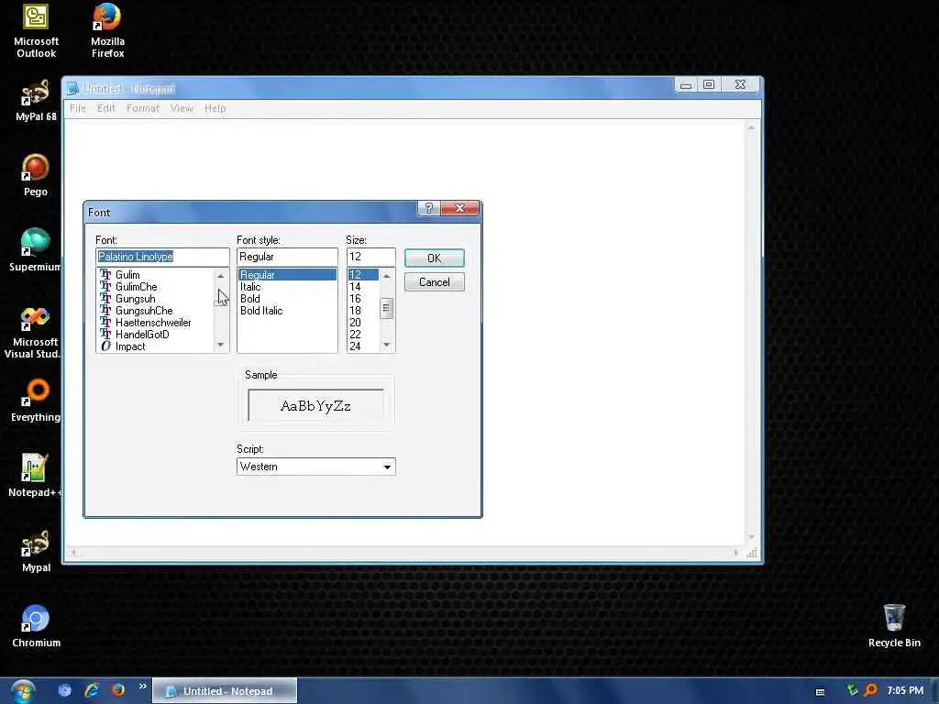Launch Firefox from quick launch bar

coord(118,690)
